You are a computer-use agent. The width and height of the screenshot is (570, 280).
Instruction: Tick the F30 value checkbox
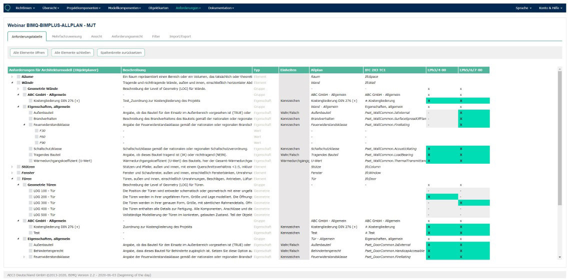36,131
